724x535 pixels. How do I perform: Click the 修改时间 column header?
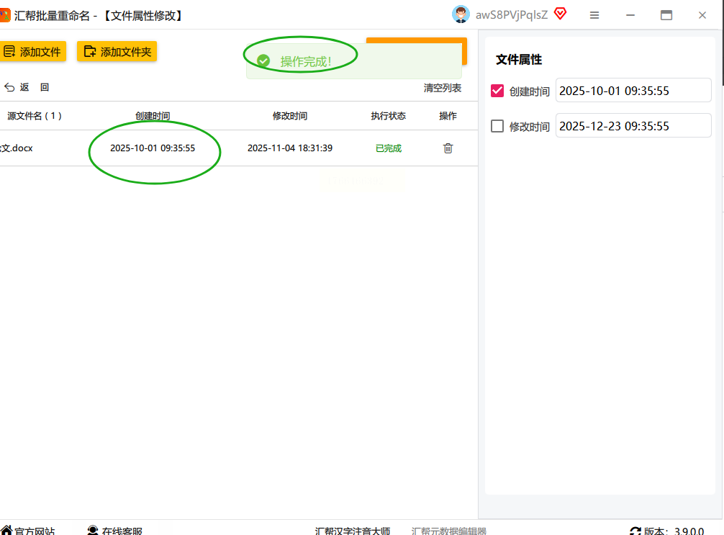(x=289, y=116)
